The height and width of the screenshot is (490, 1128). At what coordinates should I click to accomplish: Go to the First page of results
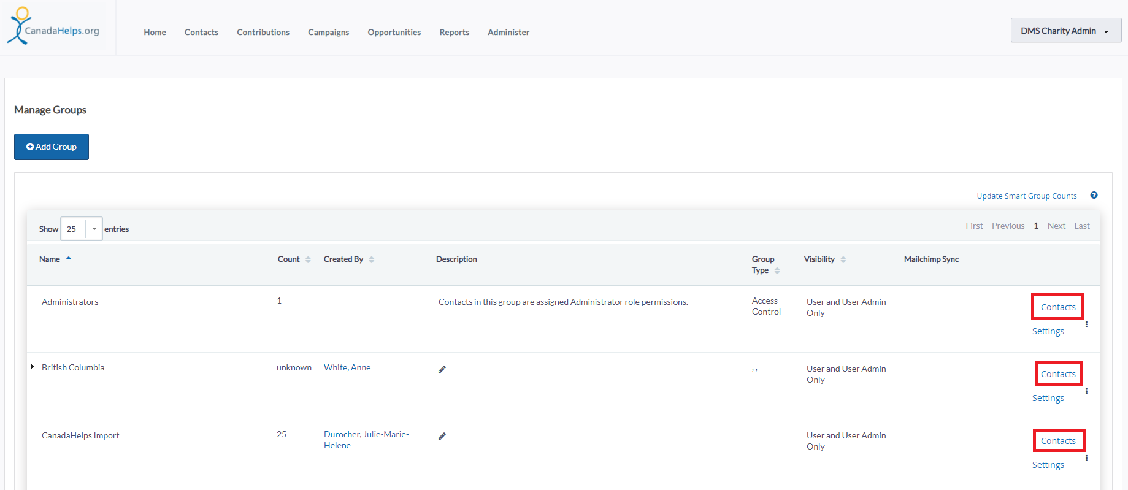click(974, 226)
